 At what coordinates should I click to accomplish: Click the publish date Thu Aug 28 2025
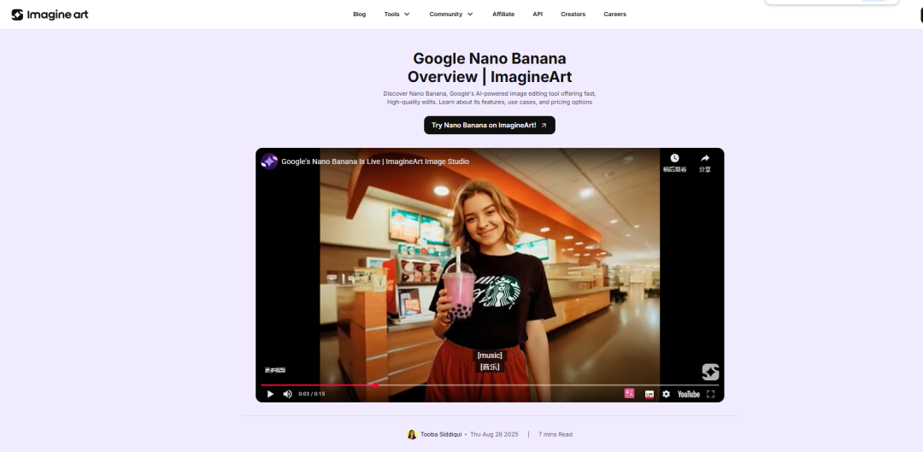(x=494, y=434)
